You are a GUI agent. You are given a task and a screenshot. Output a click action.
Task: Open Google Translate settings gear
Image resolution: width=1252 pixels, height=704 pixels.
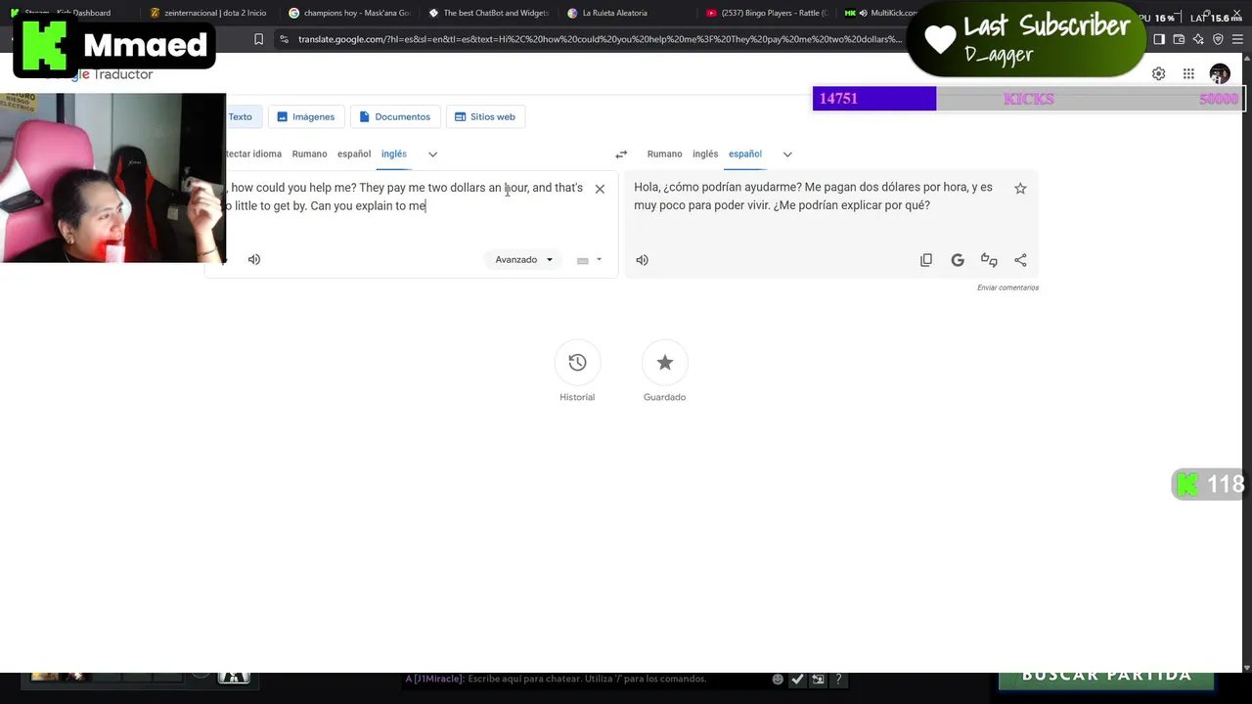[1159, 74]
